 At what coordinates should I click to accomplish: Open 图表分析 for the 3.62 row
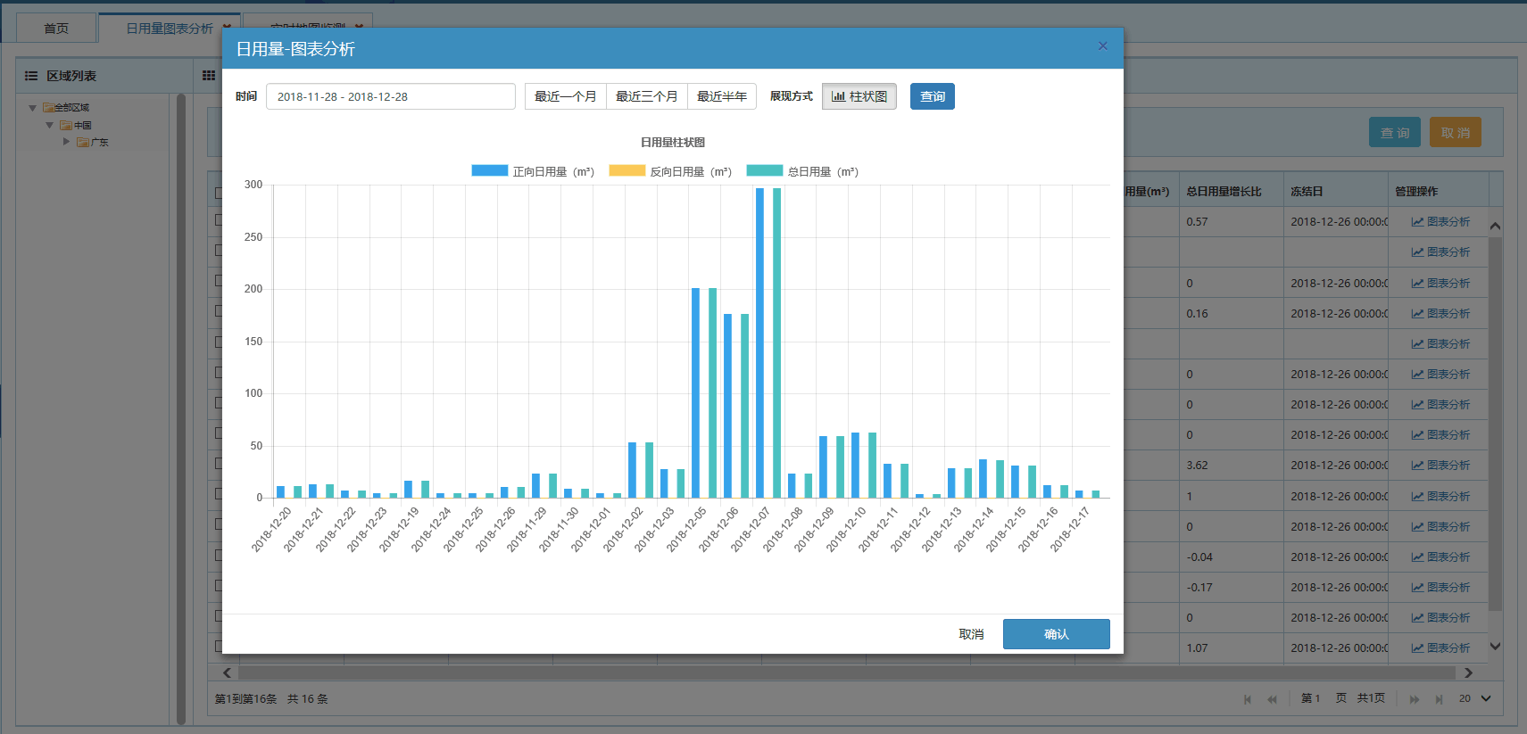[1440, 466]
